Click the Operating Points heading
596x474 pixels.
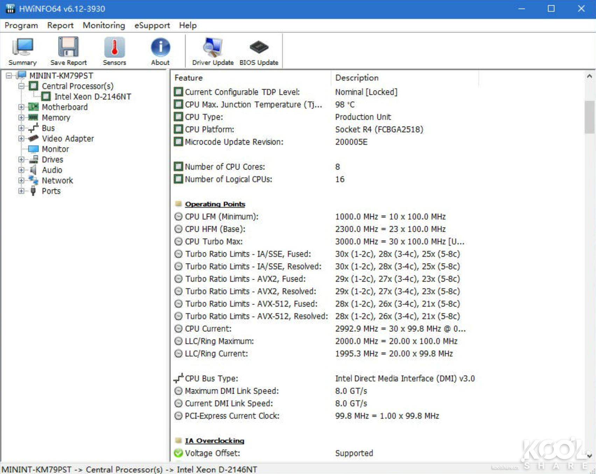tap(215, 204)
